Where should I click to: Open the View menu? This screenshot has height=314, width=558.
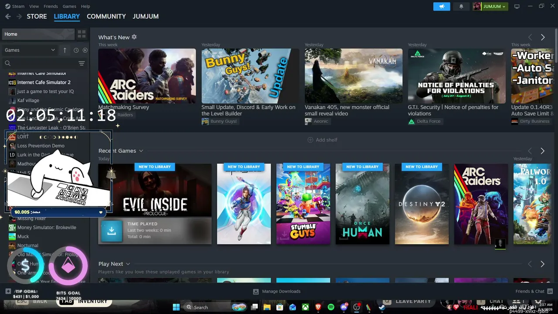(x=34, y=7)
